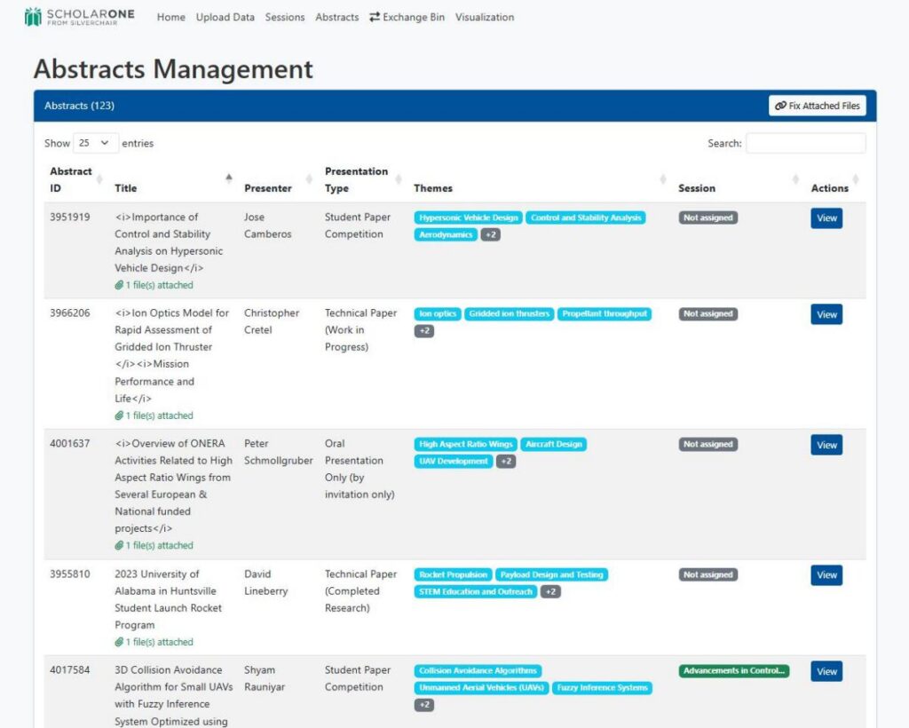The image size is (909, 728).
Task: Click Not assigned badge for abstract 4001637
Action: 707,445
